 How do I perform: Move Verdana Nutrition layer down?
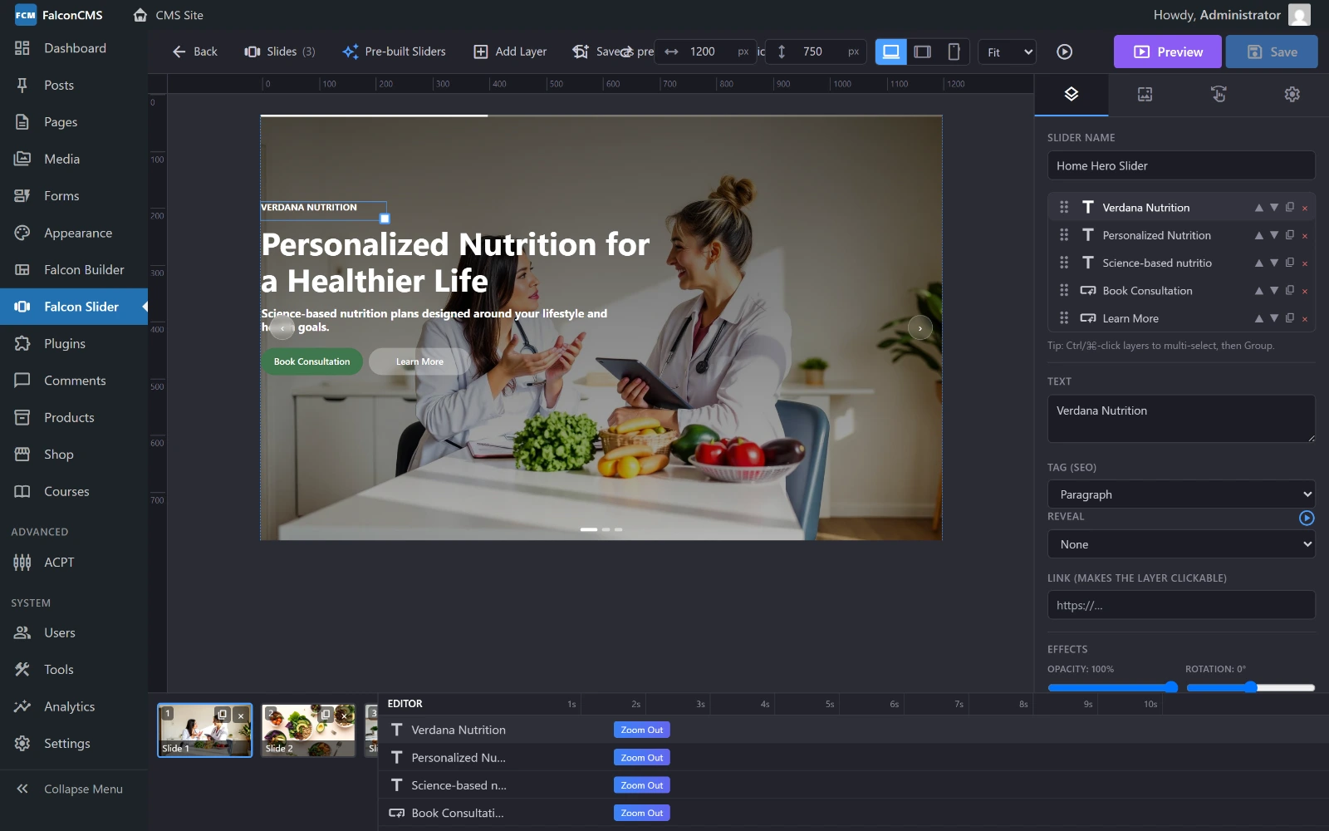coord(1274,208)
